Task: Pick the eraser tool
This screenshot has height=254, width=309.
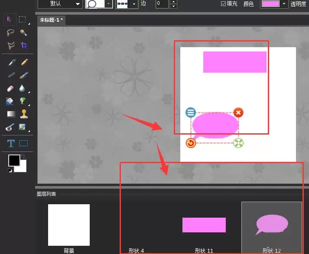Action: (10, 88)
